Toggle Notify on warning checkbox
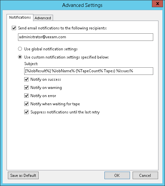165x186 pixels. coord(27,88)
